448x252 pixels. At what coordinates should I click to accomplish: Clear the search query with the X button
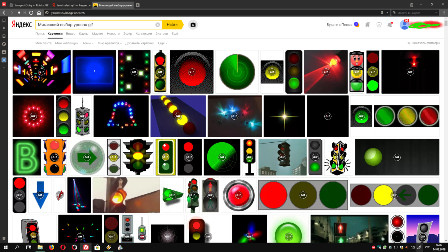(x=158, y=25)
